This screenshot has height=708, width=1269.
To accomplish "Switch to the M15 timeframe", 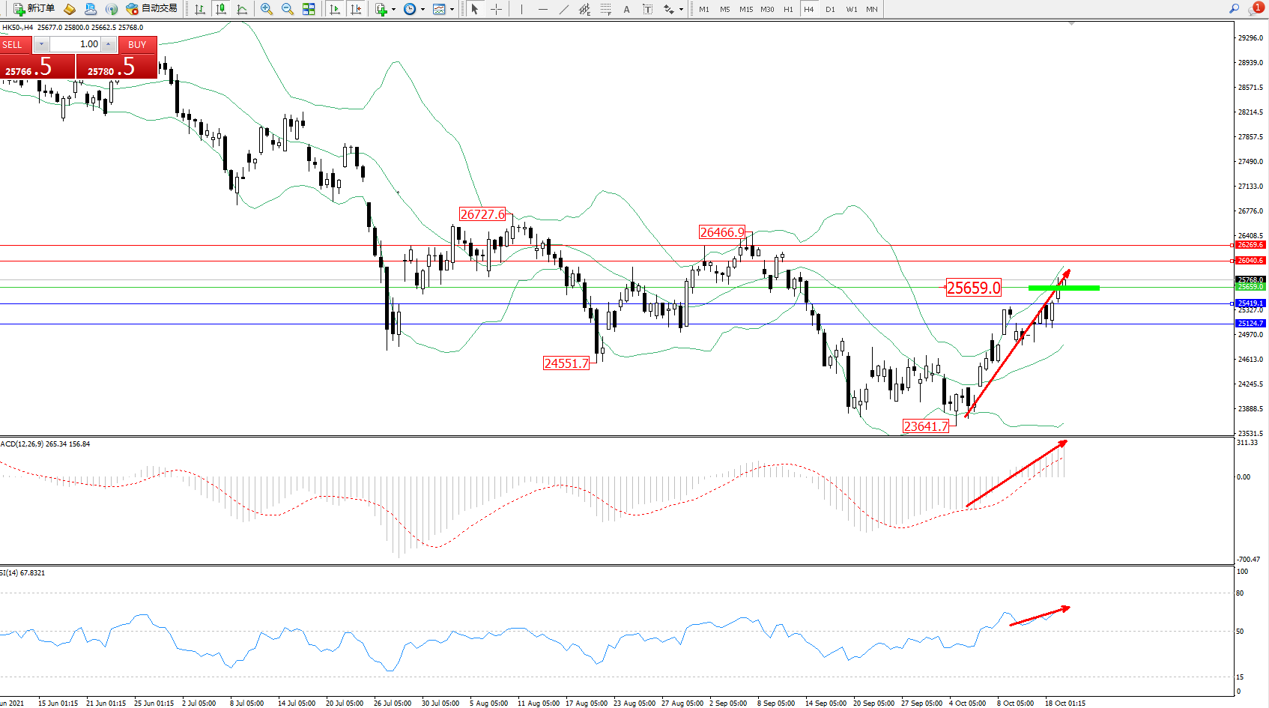I will [746, 9].
